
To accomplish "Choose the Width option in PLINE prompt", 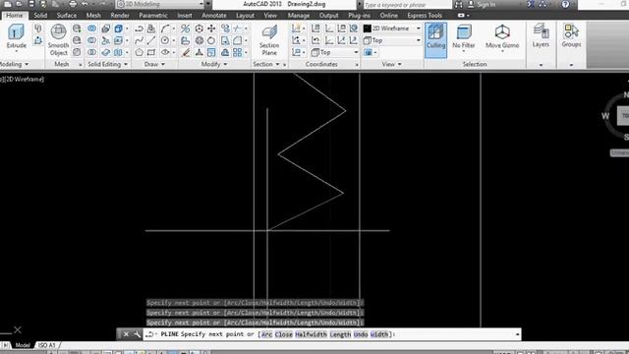I will [x=379, y=334].
